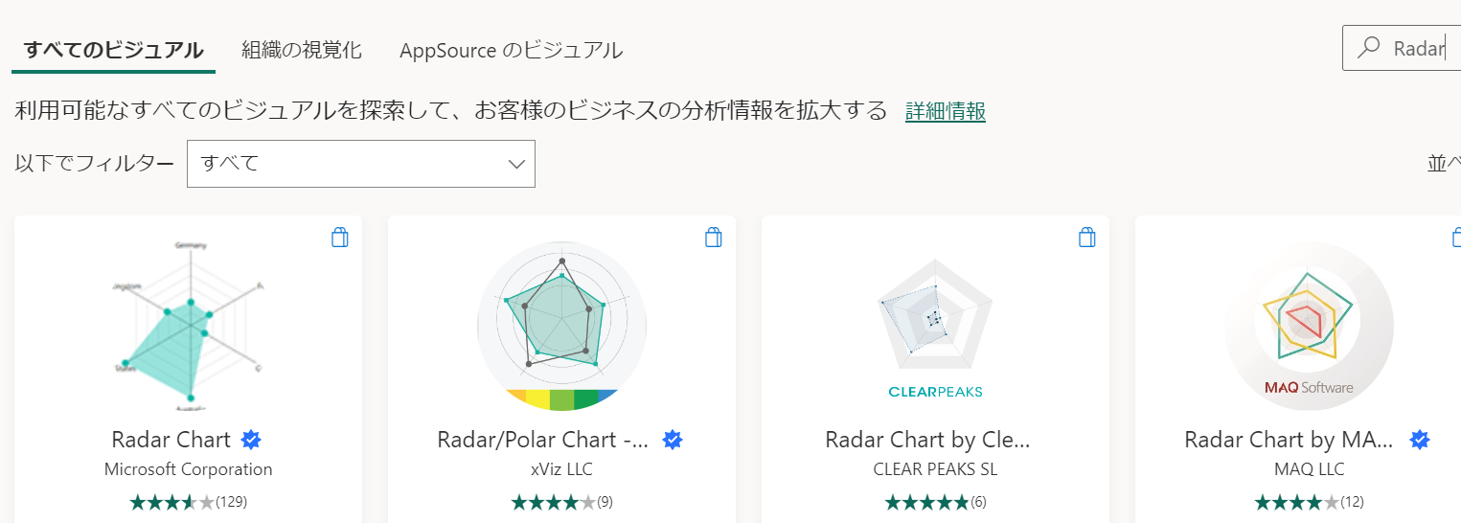Follow the 詳細情報 link
The width and height of the screenshot is (1461, 523).
coord(945,111)
